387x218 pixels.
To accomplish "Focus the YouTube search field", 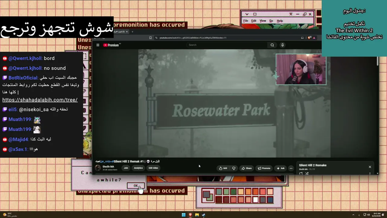I will pos(227,45).
